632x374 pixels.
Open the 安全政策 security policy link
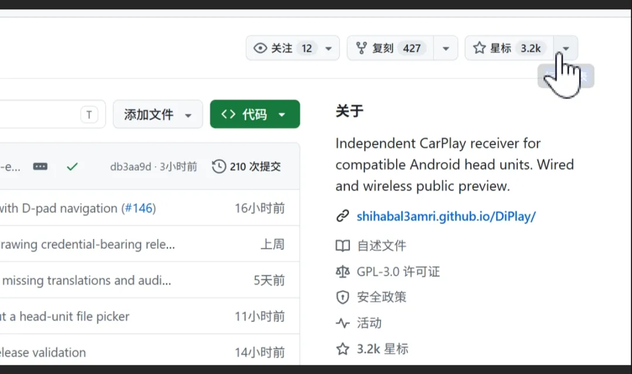[x=382, y=297]
